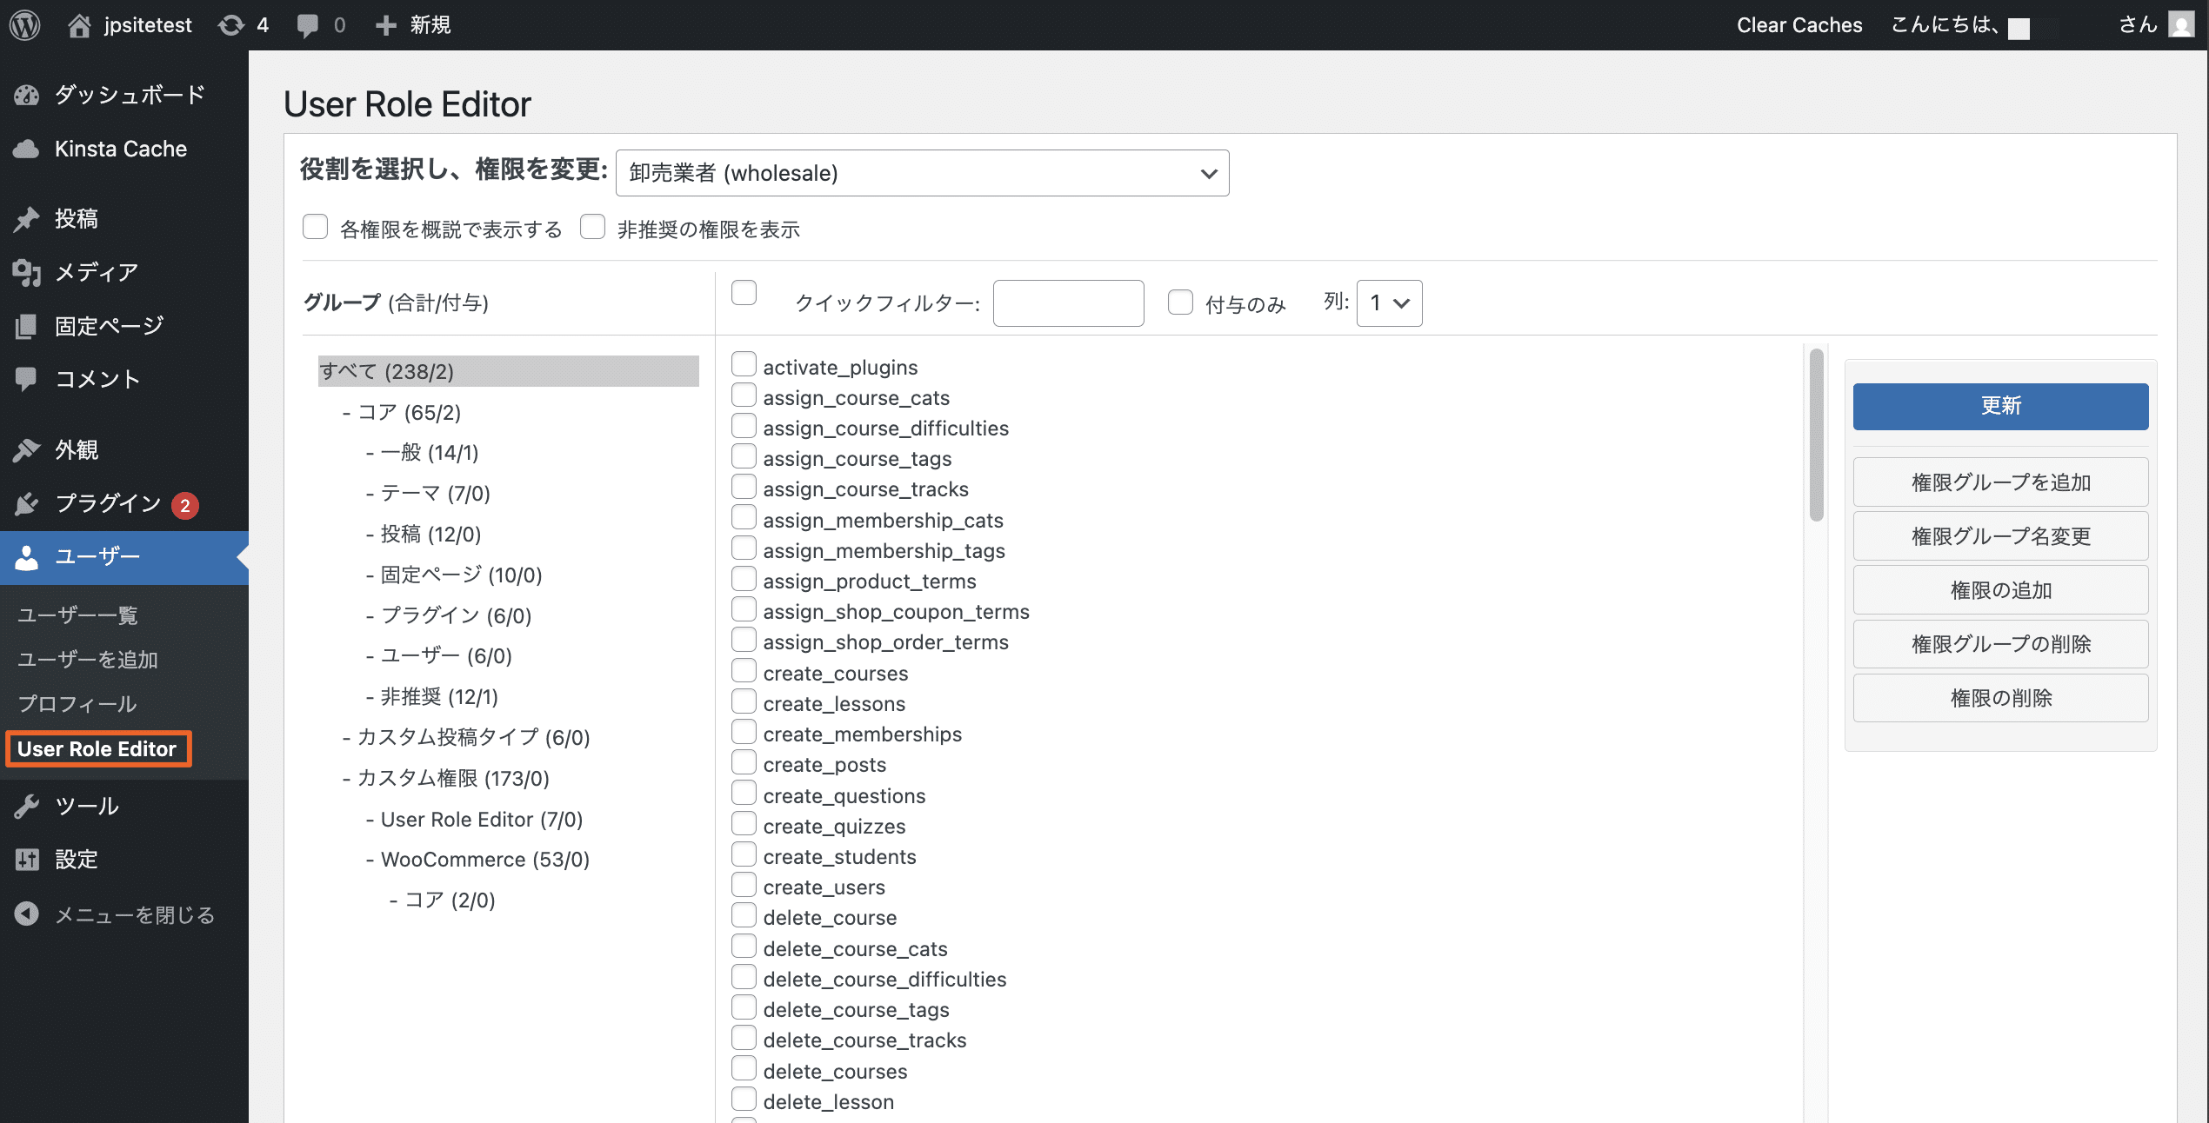Open the 設定 settings menu
This screenshot has height=1123, width=2209.
point(77,859)
